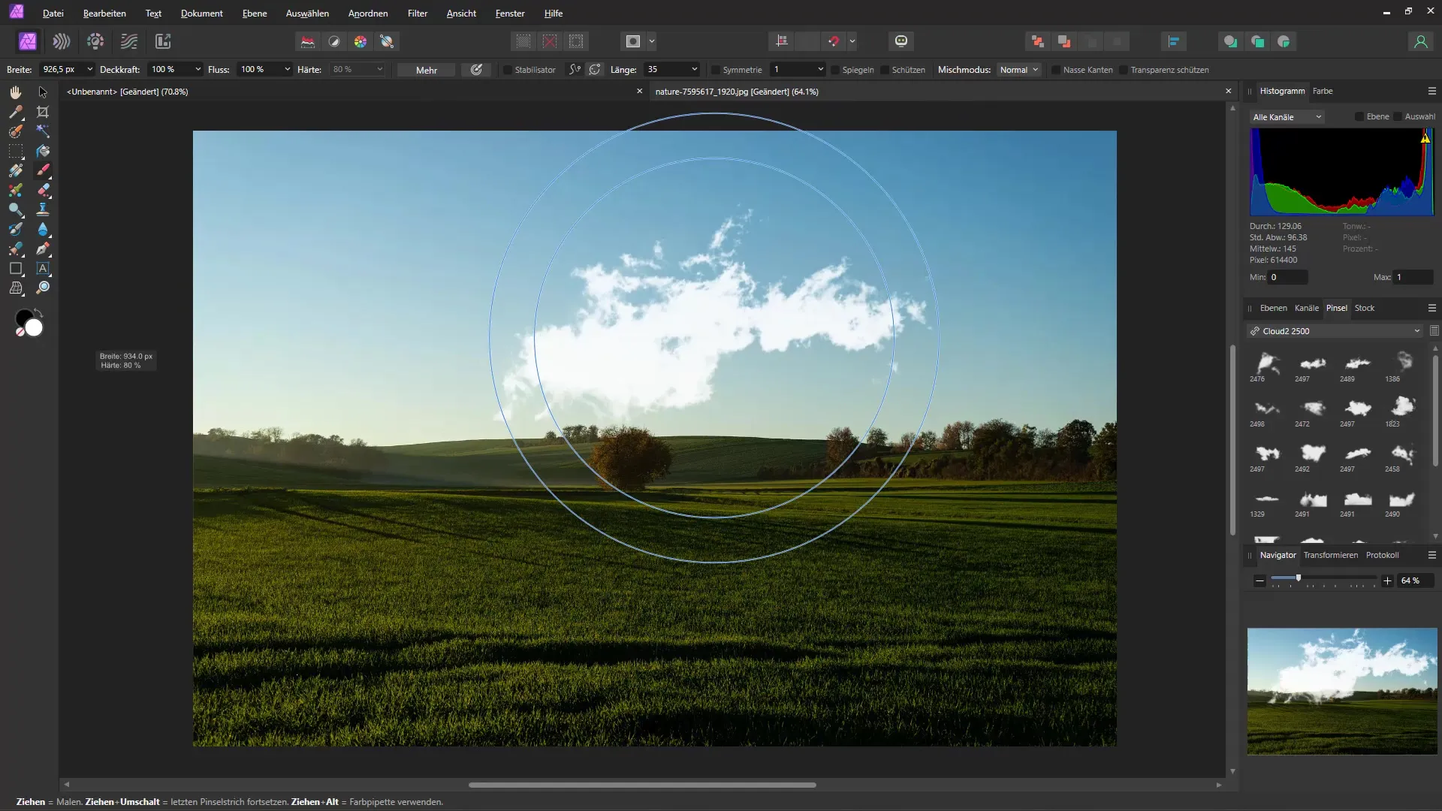
Task: Click the black background color swatch
Action: (23, 318)
